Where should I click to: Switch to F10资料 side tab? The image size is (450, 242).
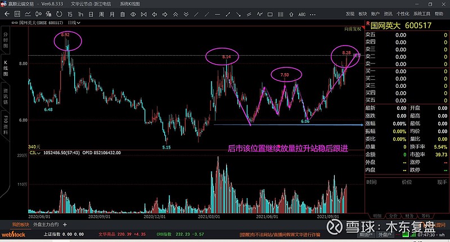click(x=6, y=124)
